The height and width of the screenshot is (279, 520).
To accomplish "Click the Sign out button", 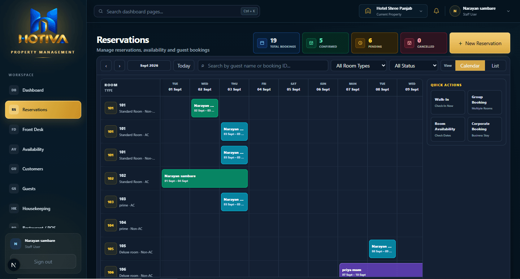I will tap(43, 262).
